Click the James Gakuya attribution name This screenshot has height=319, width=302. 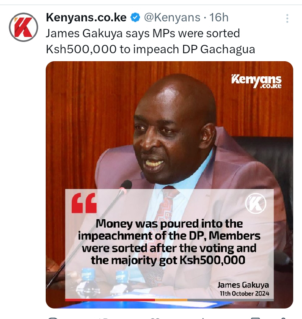coord(243,285)
